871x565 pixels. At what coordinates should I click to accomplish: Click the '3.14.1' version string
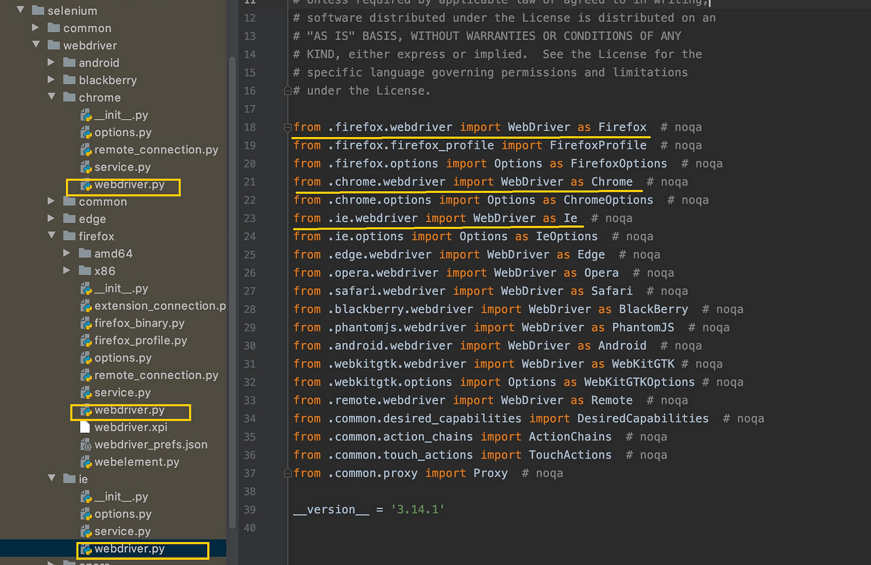click(x=418, y=510)
